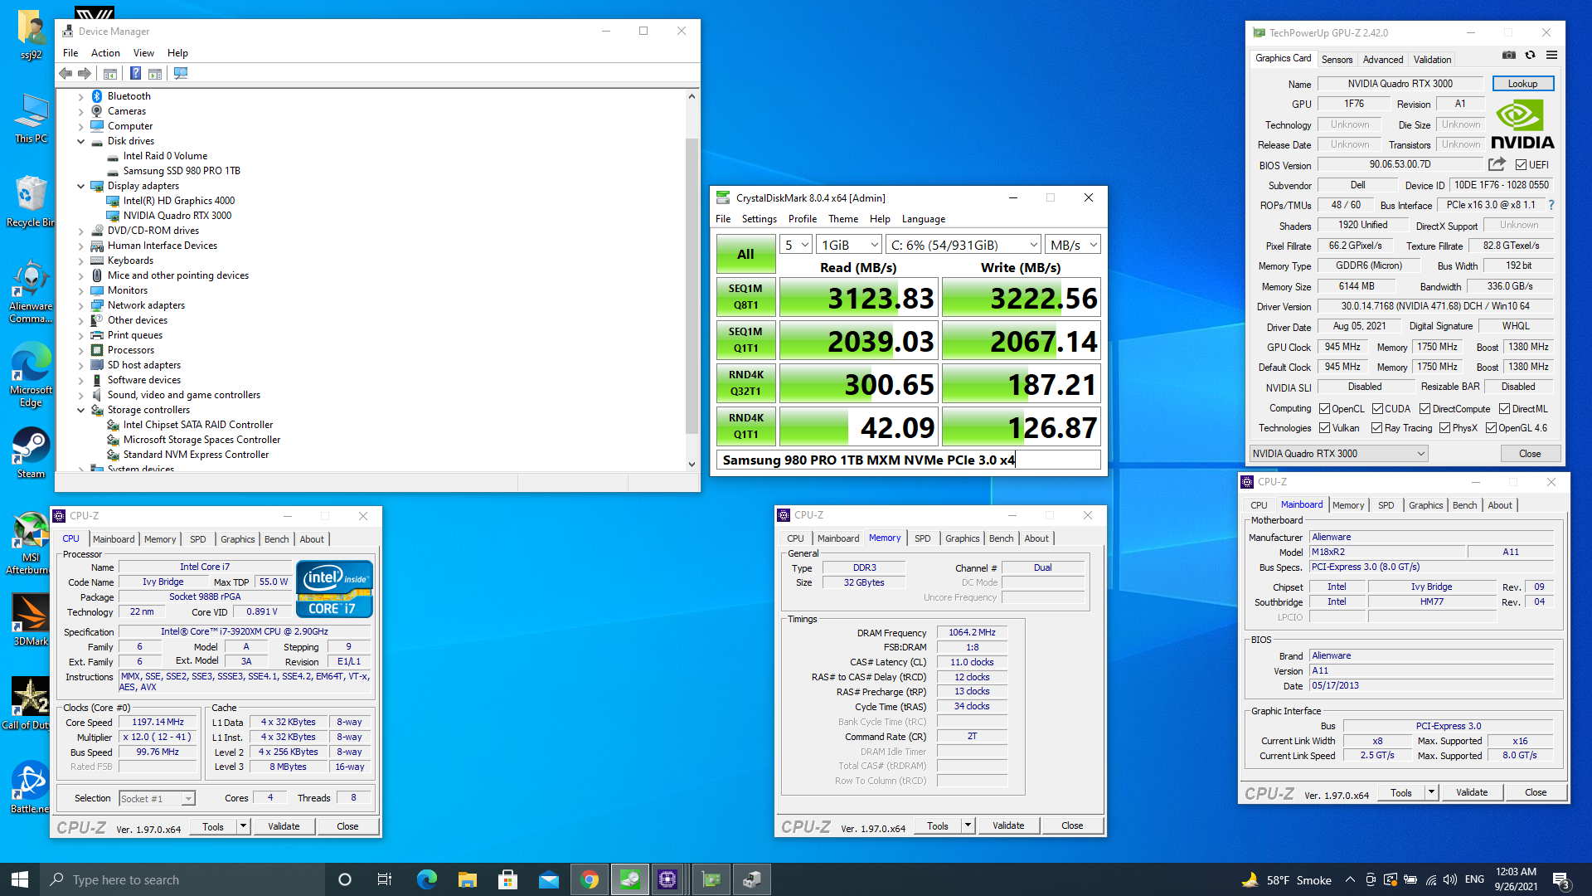Open GPU-Z hamburger menu icon
The image size is (1592, 896).
pyautogui.click(x=1551, y=56)
